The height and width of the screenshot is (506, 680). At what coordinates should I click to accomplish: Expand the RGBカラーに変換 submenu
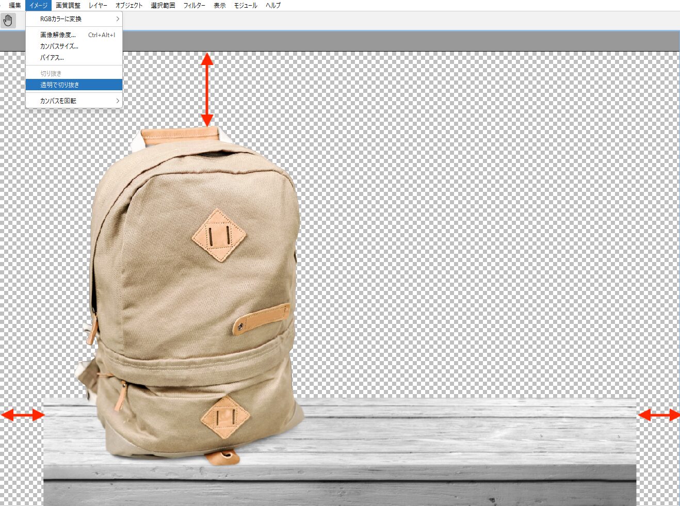[74, 19]
